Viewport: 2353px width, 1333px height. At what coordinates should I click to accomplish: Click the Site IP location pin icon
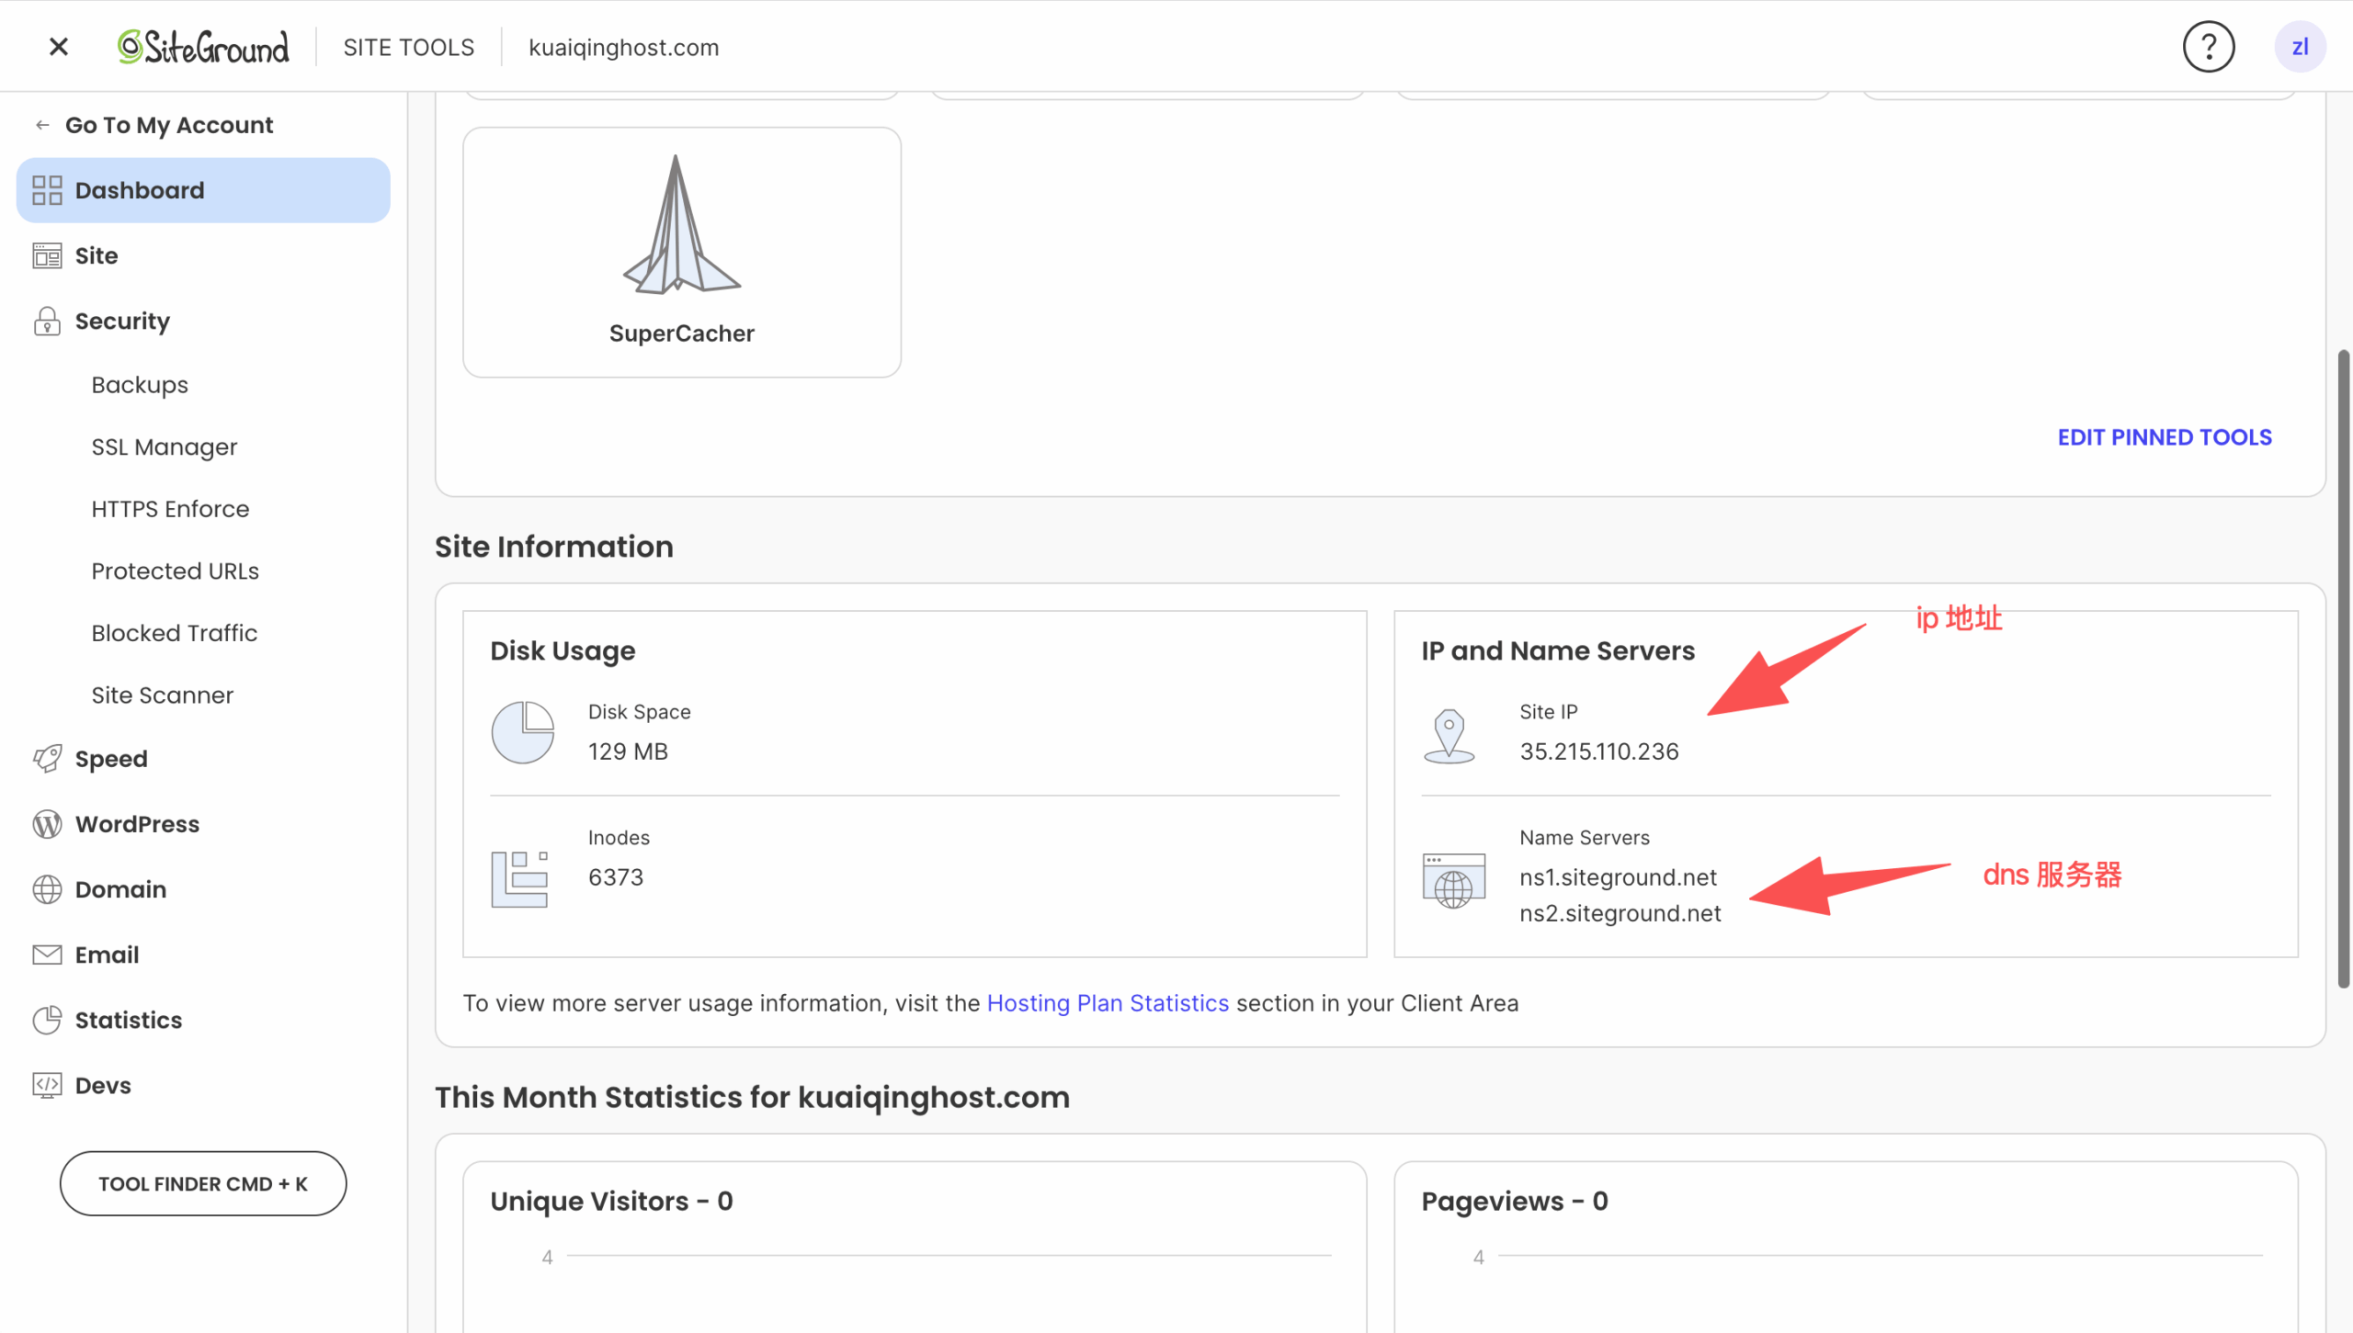tap(1449, 735)
